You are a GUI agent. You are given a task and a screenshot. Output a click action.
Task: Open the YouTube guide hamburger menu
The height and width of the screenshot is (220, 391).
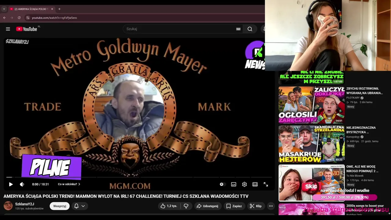[x=8, y=29]
